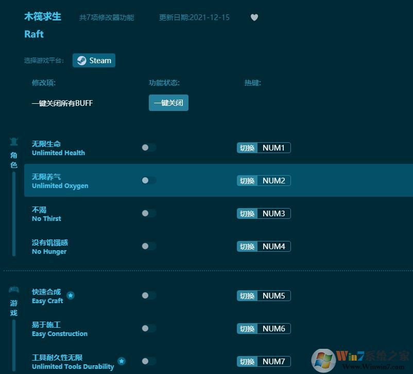Viewport: 413px width, 374px height.
Task: Click the star badge beside Unlimited Tools Durability
Action: [x=122, y=361]
